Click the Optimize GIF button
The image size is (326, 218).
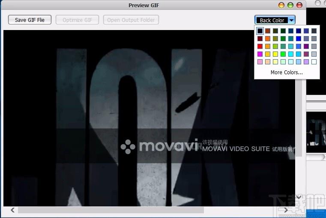(77, 20)
